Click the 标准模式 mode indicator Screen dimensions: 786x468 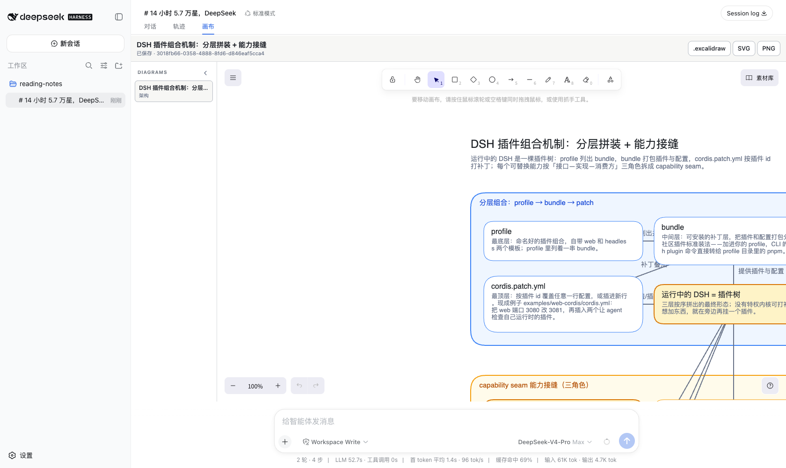(260, 14)
